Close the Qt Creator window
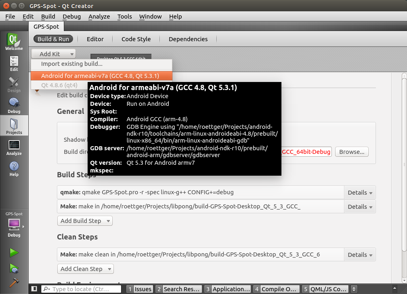Image resolution: width=407 pixels, height=294 pixels. [x=6, y=6]
